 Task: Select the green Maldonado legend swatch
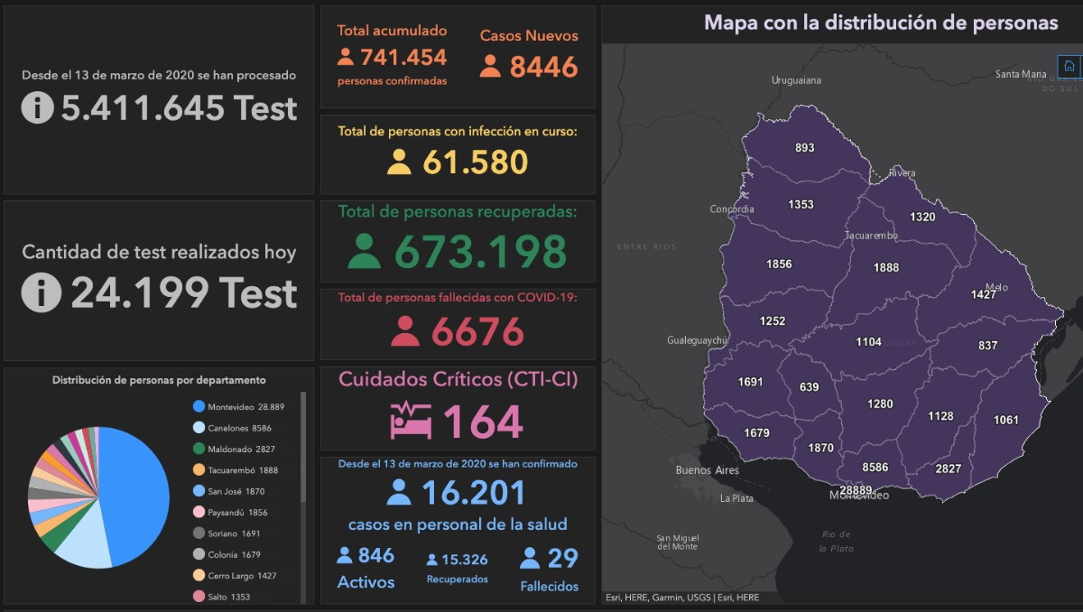pos(199,449)
